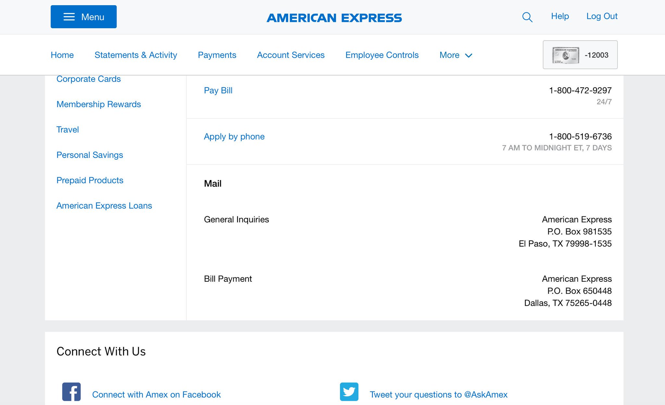The width and height of the screenshot is (665, 405).
Task: Open Employee Controls in navigation
Action: coord(382,55)
